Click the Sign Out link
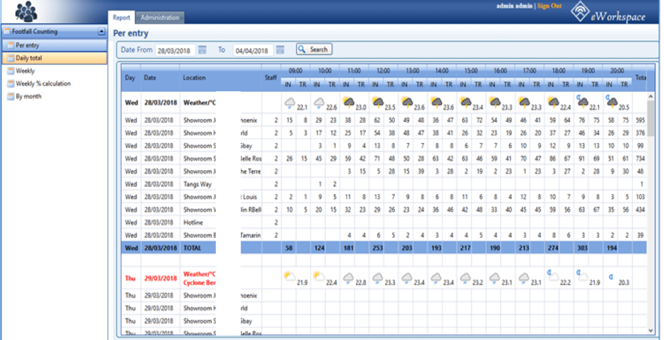 click(x=549, y=6)
